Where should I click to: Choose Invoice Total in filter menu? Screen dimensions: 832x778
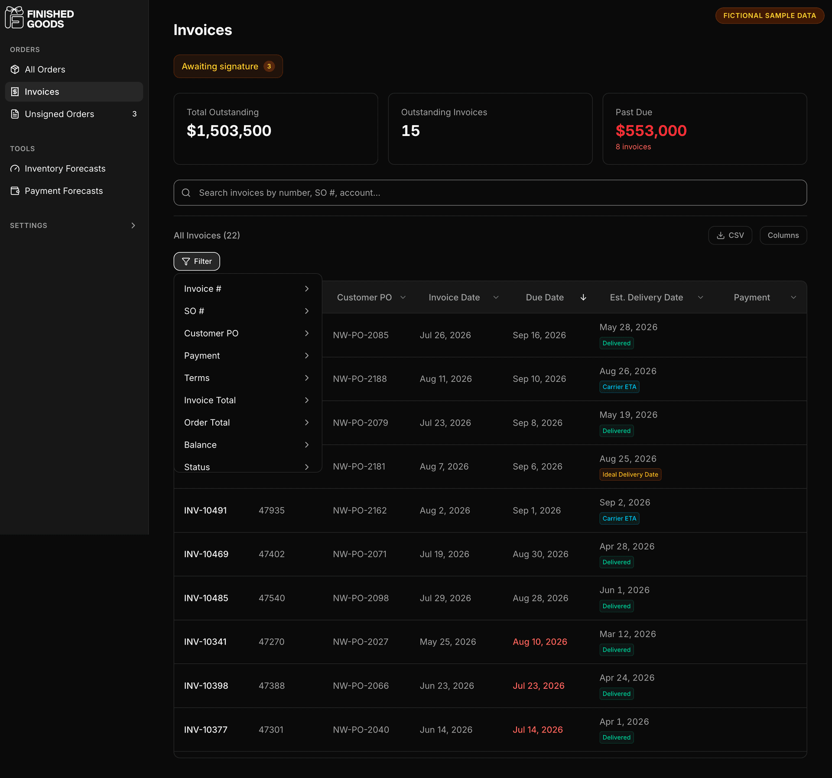(247, 400)
